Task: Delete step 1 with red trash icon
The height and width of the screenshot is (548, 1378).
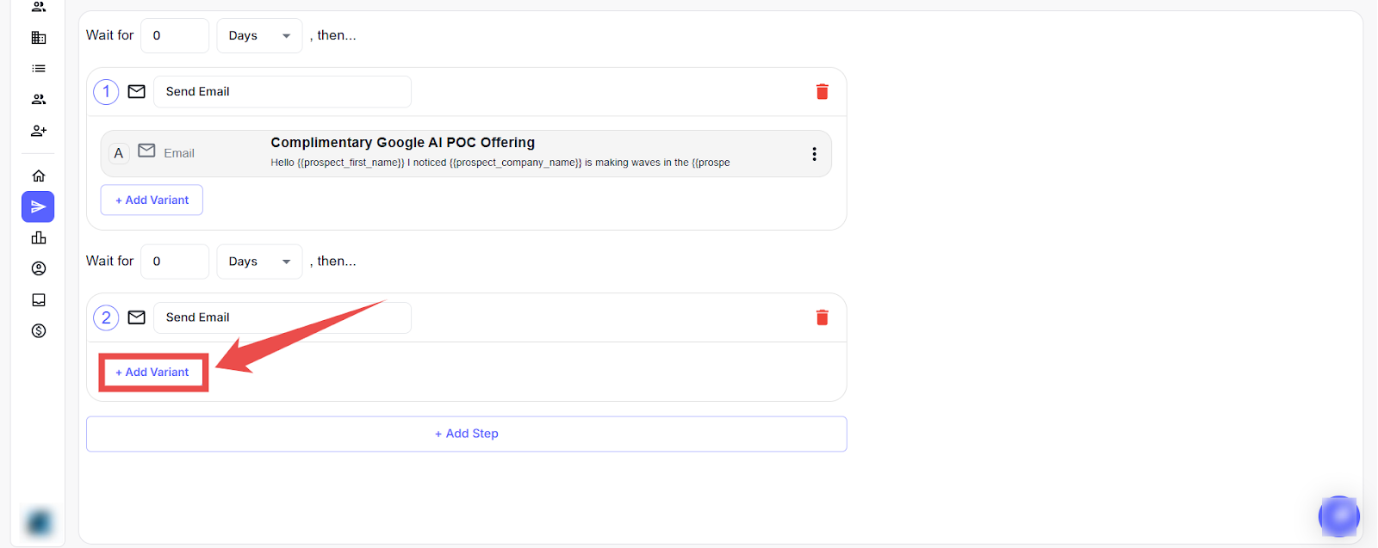Action: [x=822, y=92]
